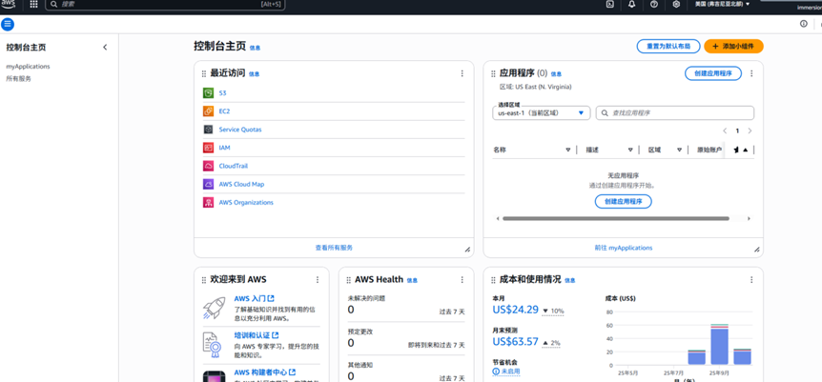Open the services grid menu icon
Screen dimensions: 822x382
tap(34, 5)
